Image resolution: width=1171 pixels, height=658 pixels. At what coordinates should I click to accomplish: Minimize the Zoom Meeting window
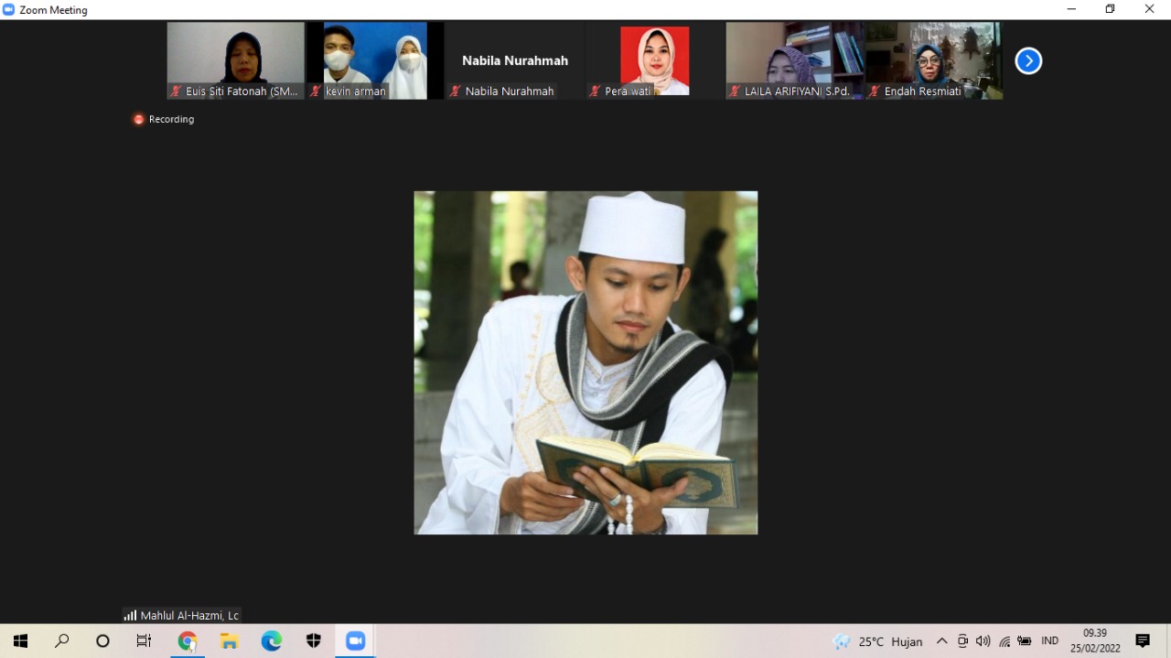point(1071,9)
